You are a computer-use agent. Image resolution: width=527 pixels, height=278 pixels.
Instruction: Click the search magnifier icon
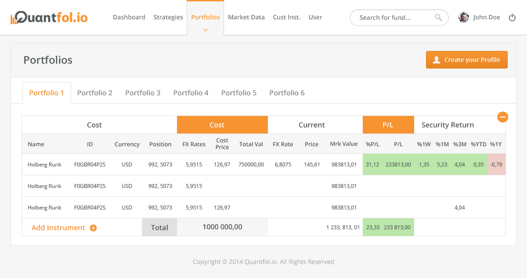click(438, 18)
